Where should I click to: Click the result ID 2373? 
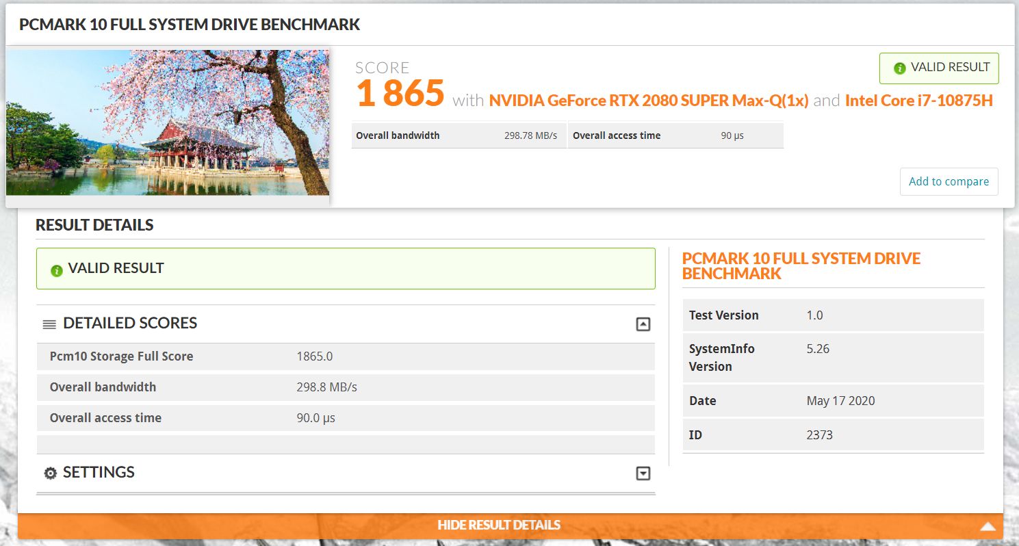[819, 434]
